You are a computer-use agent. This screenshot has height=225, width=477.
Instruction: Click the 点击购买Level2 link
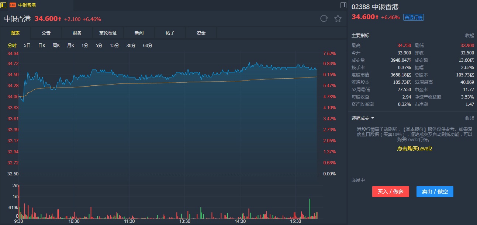click(414, 149)
